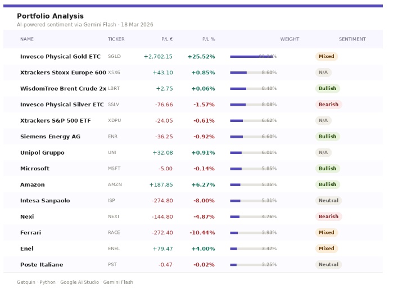This screenshot has height=289, width=407.
Task: Select the Neutral badge for Intesa Sanpaolo
Action: pyautogui.click(x=328, y=201)
